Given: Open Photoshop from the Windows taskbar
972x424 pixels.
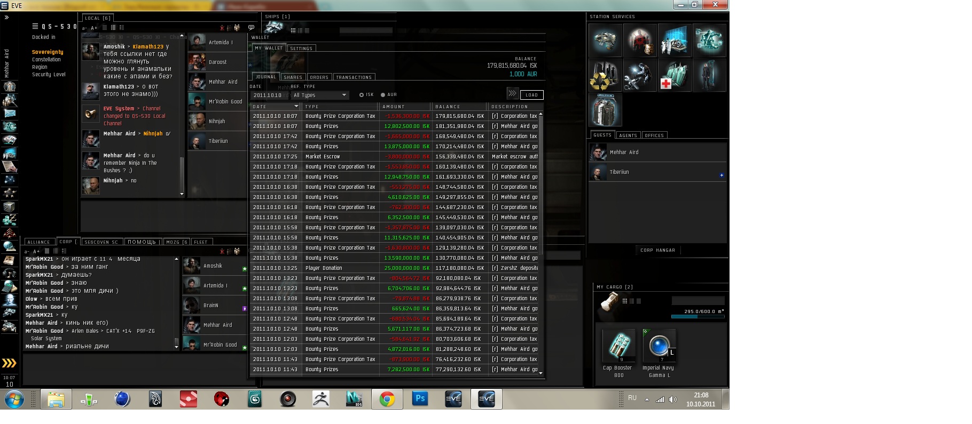Looking at the screenshot, I should 420,399.
